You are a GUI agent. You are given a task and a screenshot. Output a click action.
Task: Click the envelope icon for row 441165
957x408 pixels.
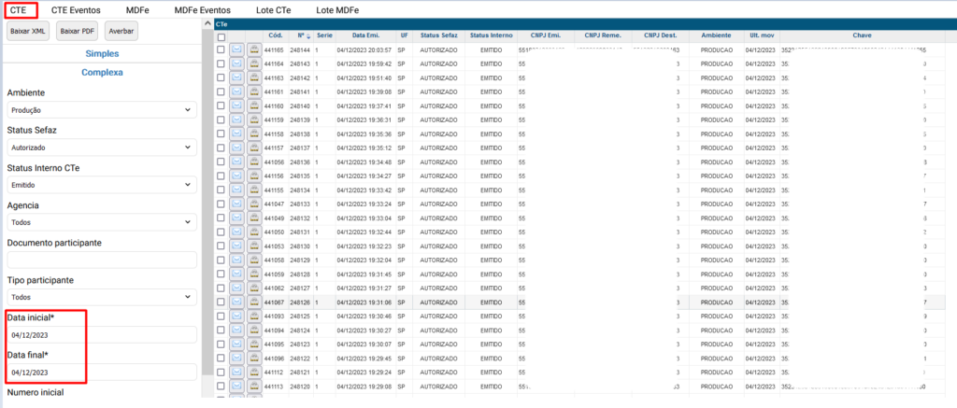click(236, 49)
